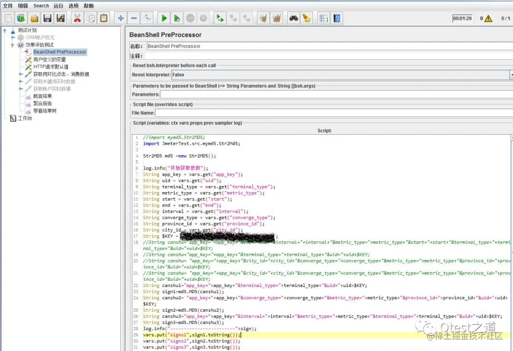The image size is (513, 351).
Task: Click script line 'import JmeterTest.src.mymd5.Str2Md5;'
Action: (191, 143)
